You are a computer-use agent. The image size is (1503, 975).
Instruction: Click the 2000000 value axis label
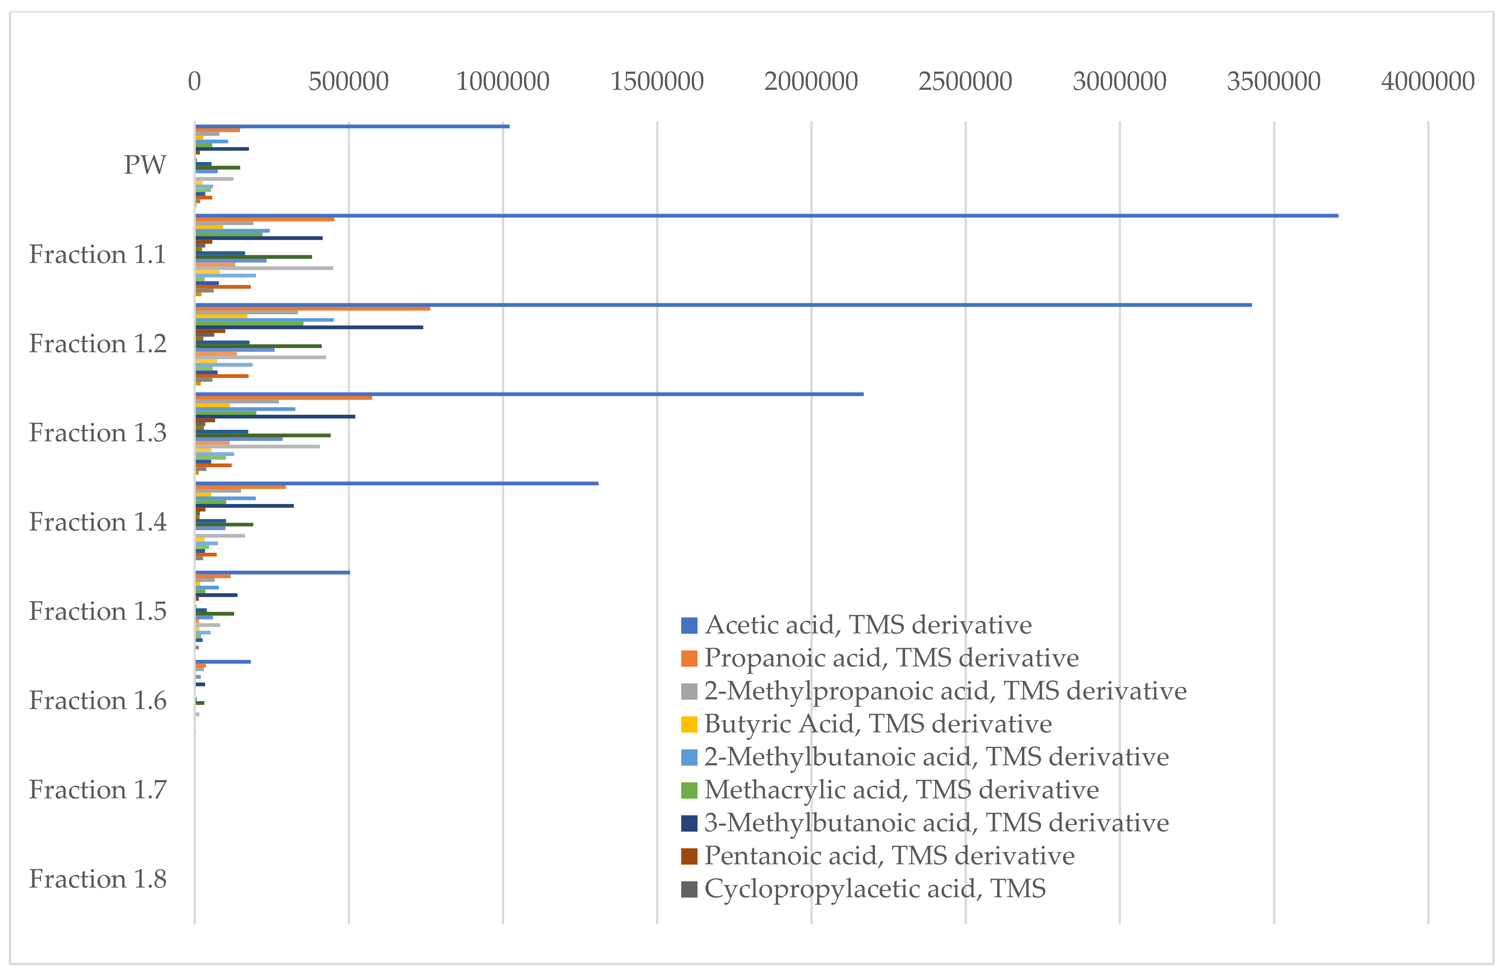[811, 81]
